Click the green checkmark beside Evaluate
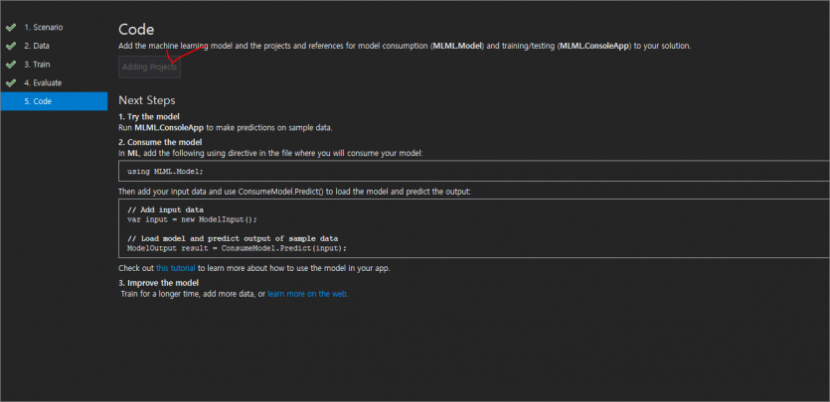Viewport: 830px width, 402px height. coord(11,82)
